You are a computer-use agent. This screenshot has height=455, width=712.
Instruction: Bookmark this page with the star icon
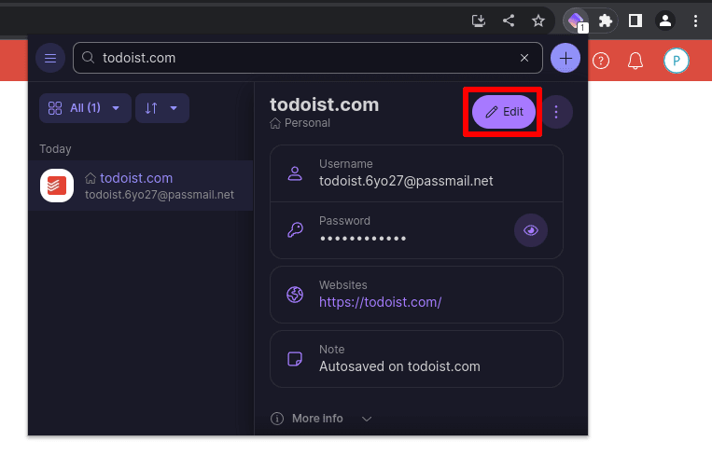[537, 21]
